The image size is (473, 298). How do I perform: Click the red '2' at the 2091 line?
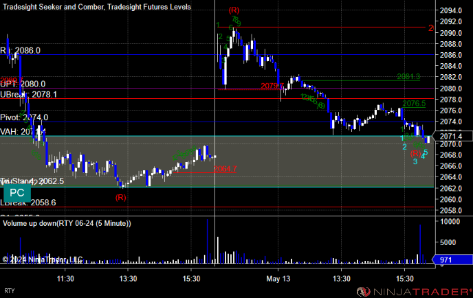point(431,28)
